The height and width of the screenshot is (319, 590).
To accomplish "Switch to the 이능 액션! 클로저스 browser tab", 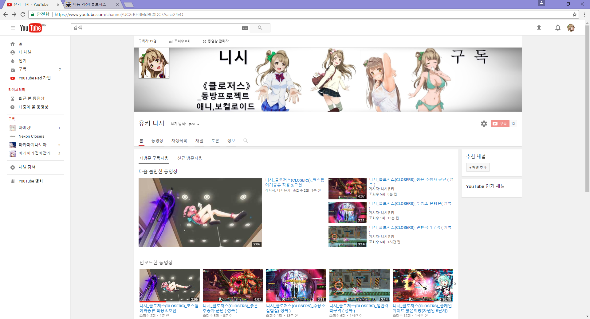I will [x=89, y=4].
